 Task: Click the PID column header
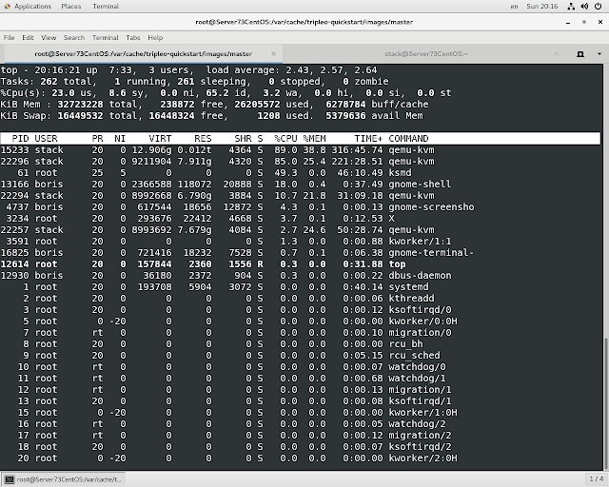click(20, 139)
